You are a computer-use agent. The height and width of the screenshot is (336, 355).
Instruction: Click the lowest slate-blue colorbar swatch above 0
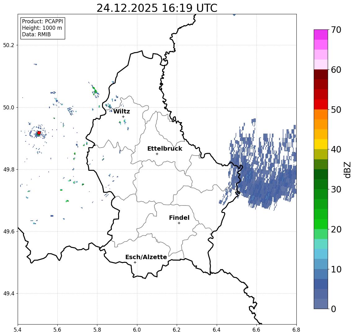[321, 304]
